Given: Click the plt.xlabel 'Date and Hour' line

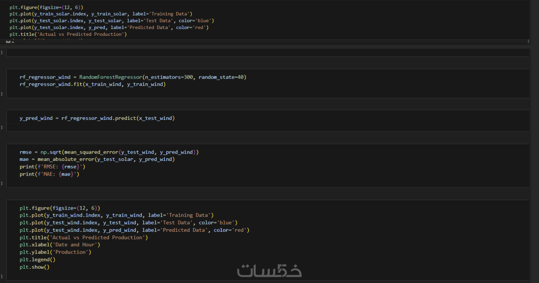Looking at the screenshot, I should click(60, 245).
